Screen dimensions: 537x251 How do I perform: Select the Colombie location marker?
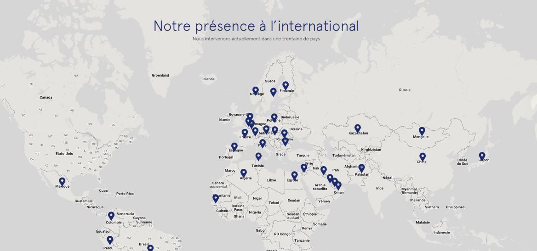point(111,216)
